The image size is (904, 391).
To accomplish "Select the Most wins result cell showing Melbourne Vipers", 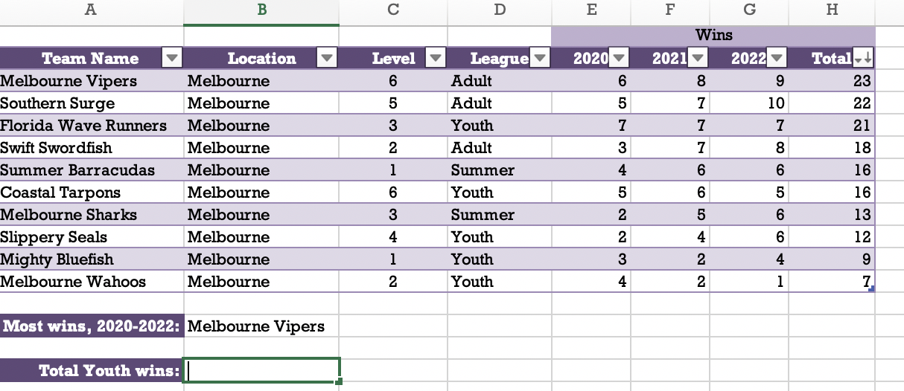I will (261, 326).
